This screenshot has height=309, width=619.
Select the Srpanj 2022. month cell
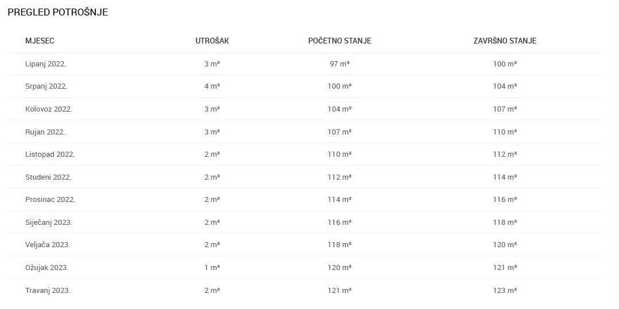coord(46,86)
